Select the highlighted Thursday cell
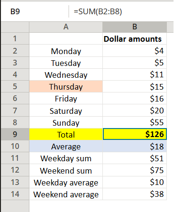 point(66,86)
